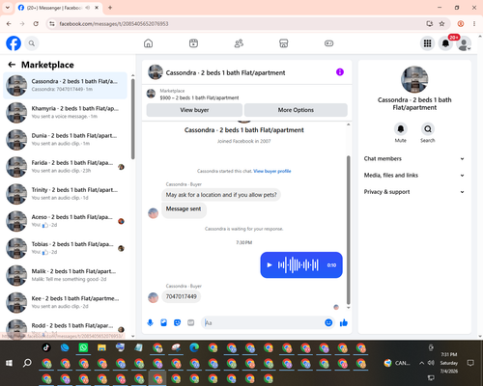Click the voice message waveform
Viewport: 483px width, 386px height.
tap(298, 265)
